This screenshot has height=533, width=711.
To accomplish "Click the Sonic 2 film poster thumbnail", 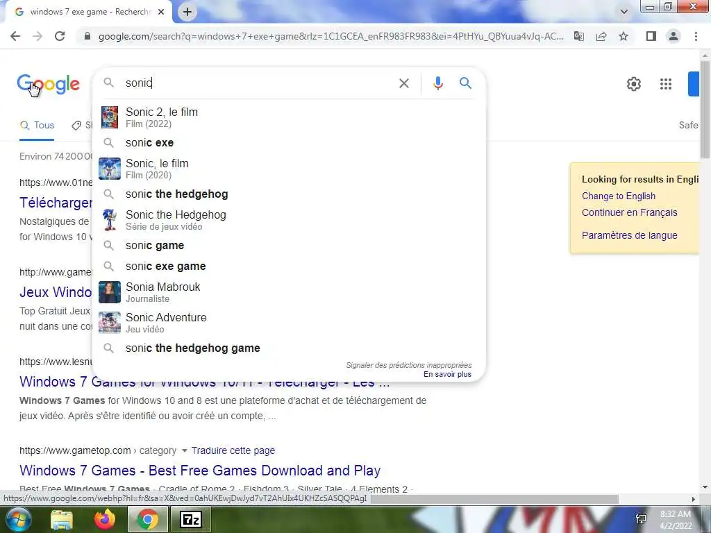I will tap(110, 117).
